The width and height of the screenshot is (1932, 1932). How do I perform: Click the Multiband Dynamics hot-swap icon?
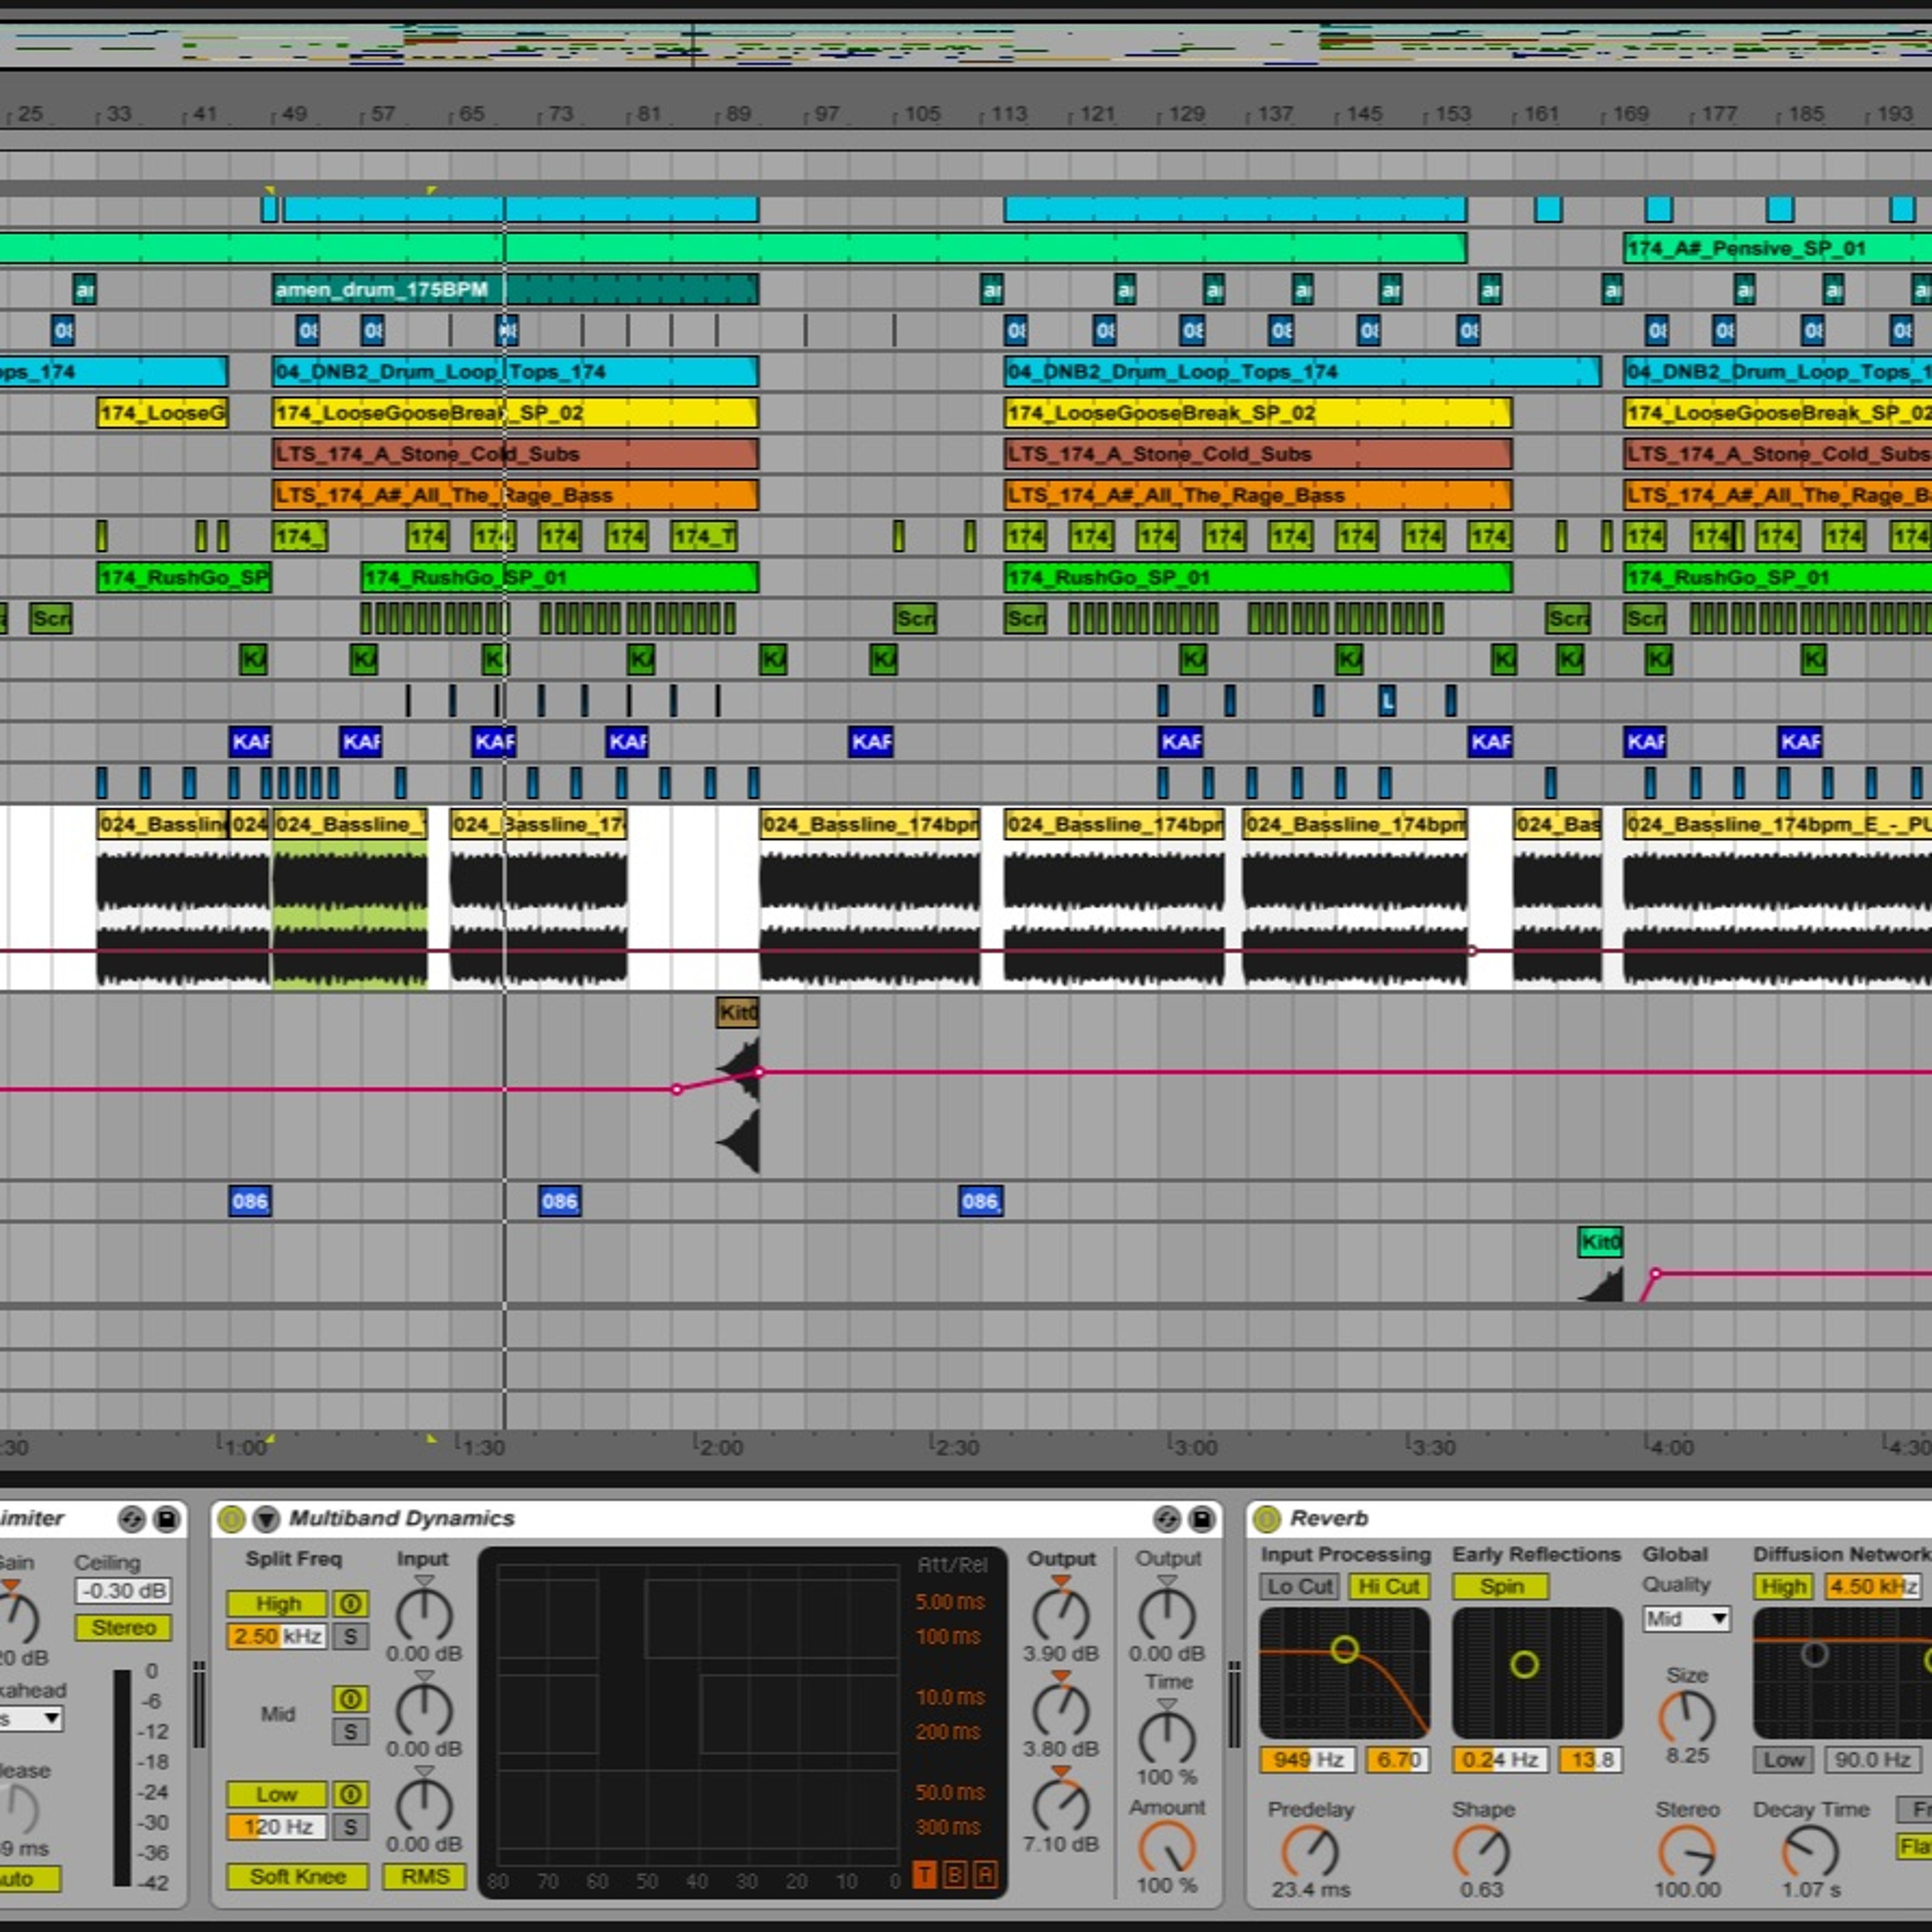[1166, 1519]
